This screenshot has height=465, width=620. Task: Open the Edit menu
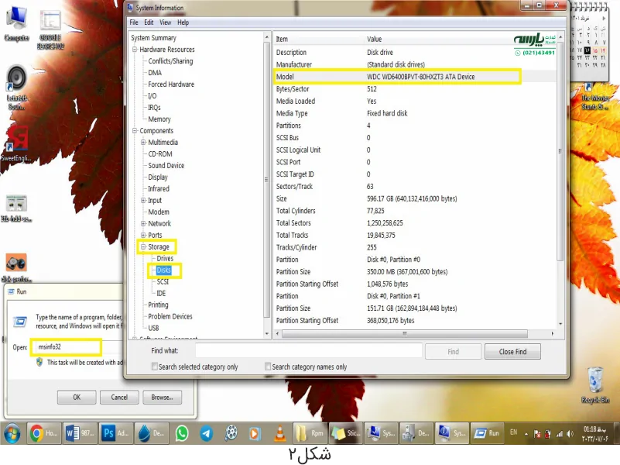(149, 22)
